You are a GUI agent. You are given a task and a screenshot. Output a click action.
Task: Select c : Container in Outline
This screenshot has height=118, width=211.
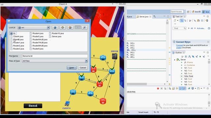coord(190,65)
